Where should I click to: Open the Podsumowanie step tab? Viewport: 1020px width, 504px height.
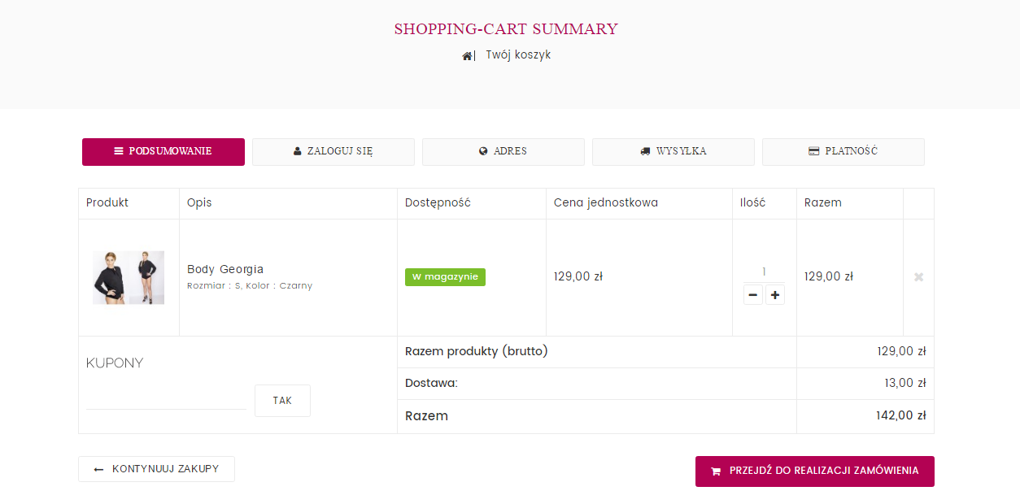pyautogui.click(x=163, y=152)
